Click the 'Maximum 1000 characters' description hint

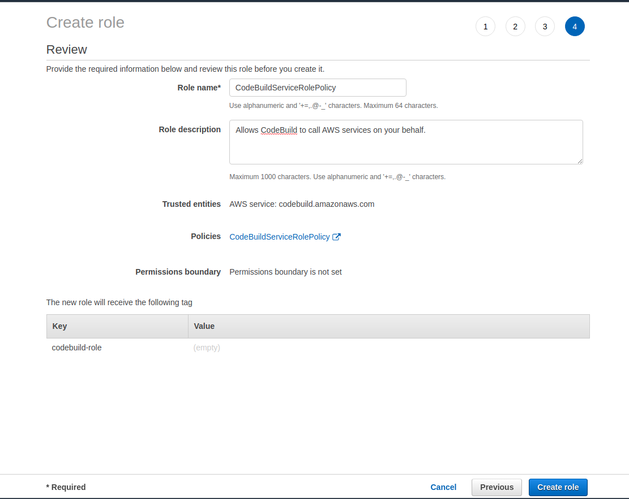pos(337,177)
